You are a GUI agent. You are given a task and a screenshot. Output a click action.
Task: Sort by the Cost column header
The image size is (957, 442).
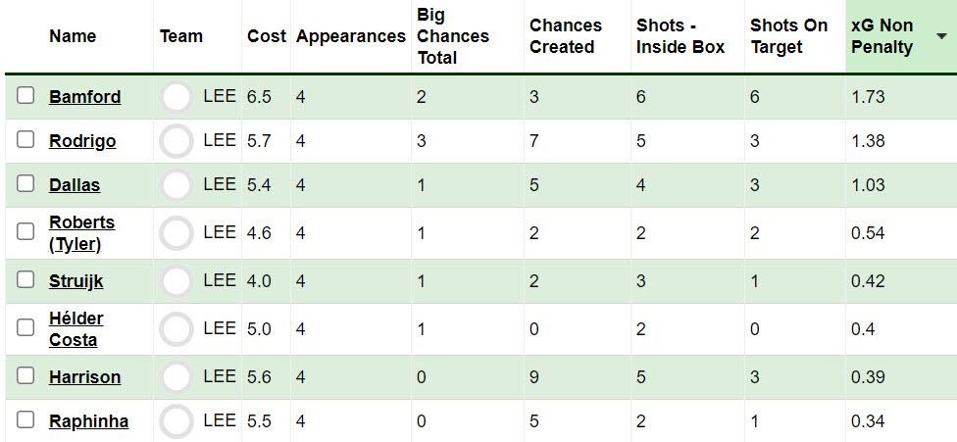266,36
